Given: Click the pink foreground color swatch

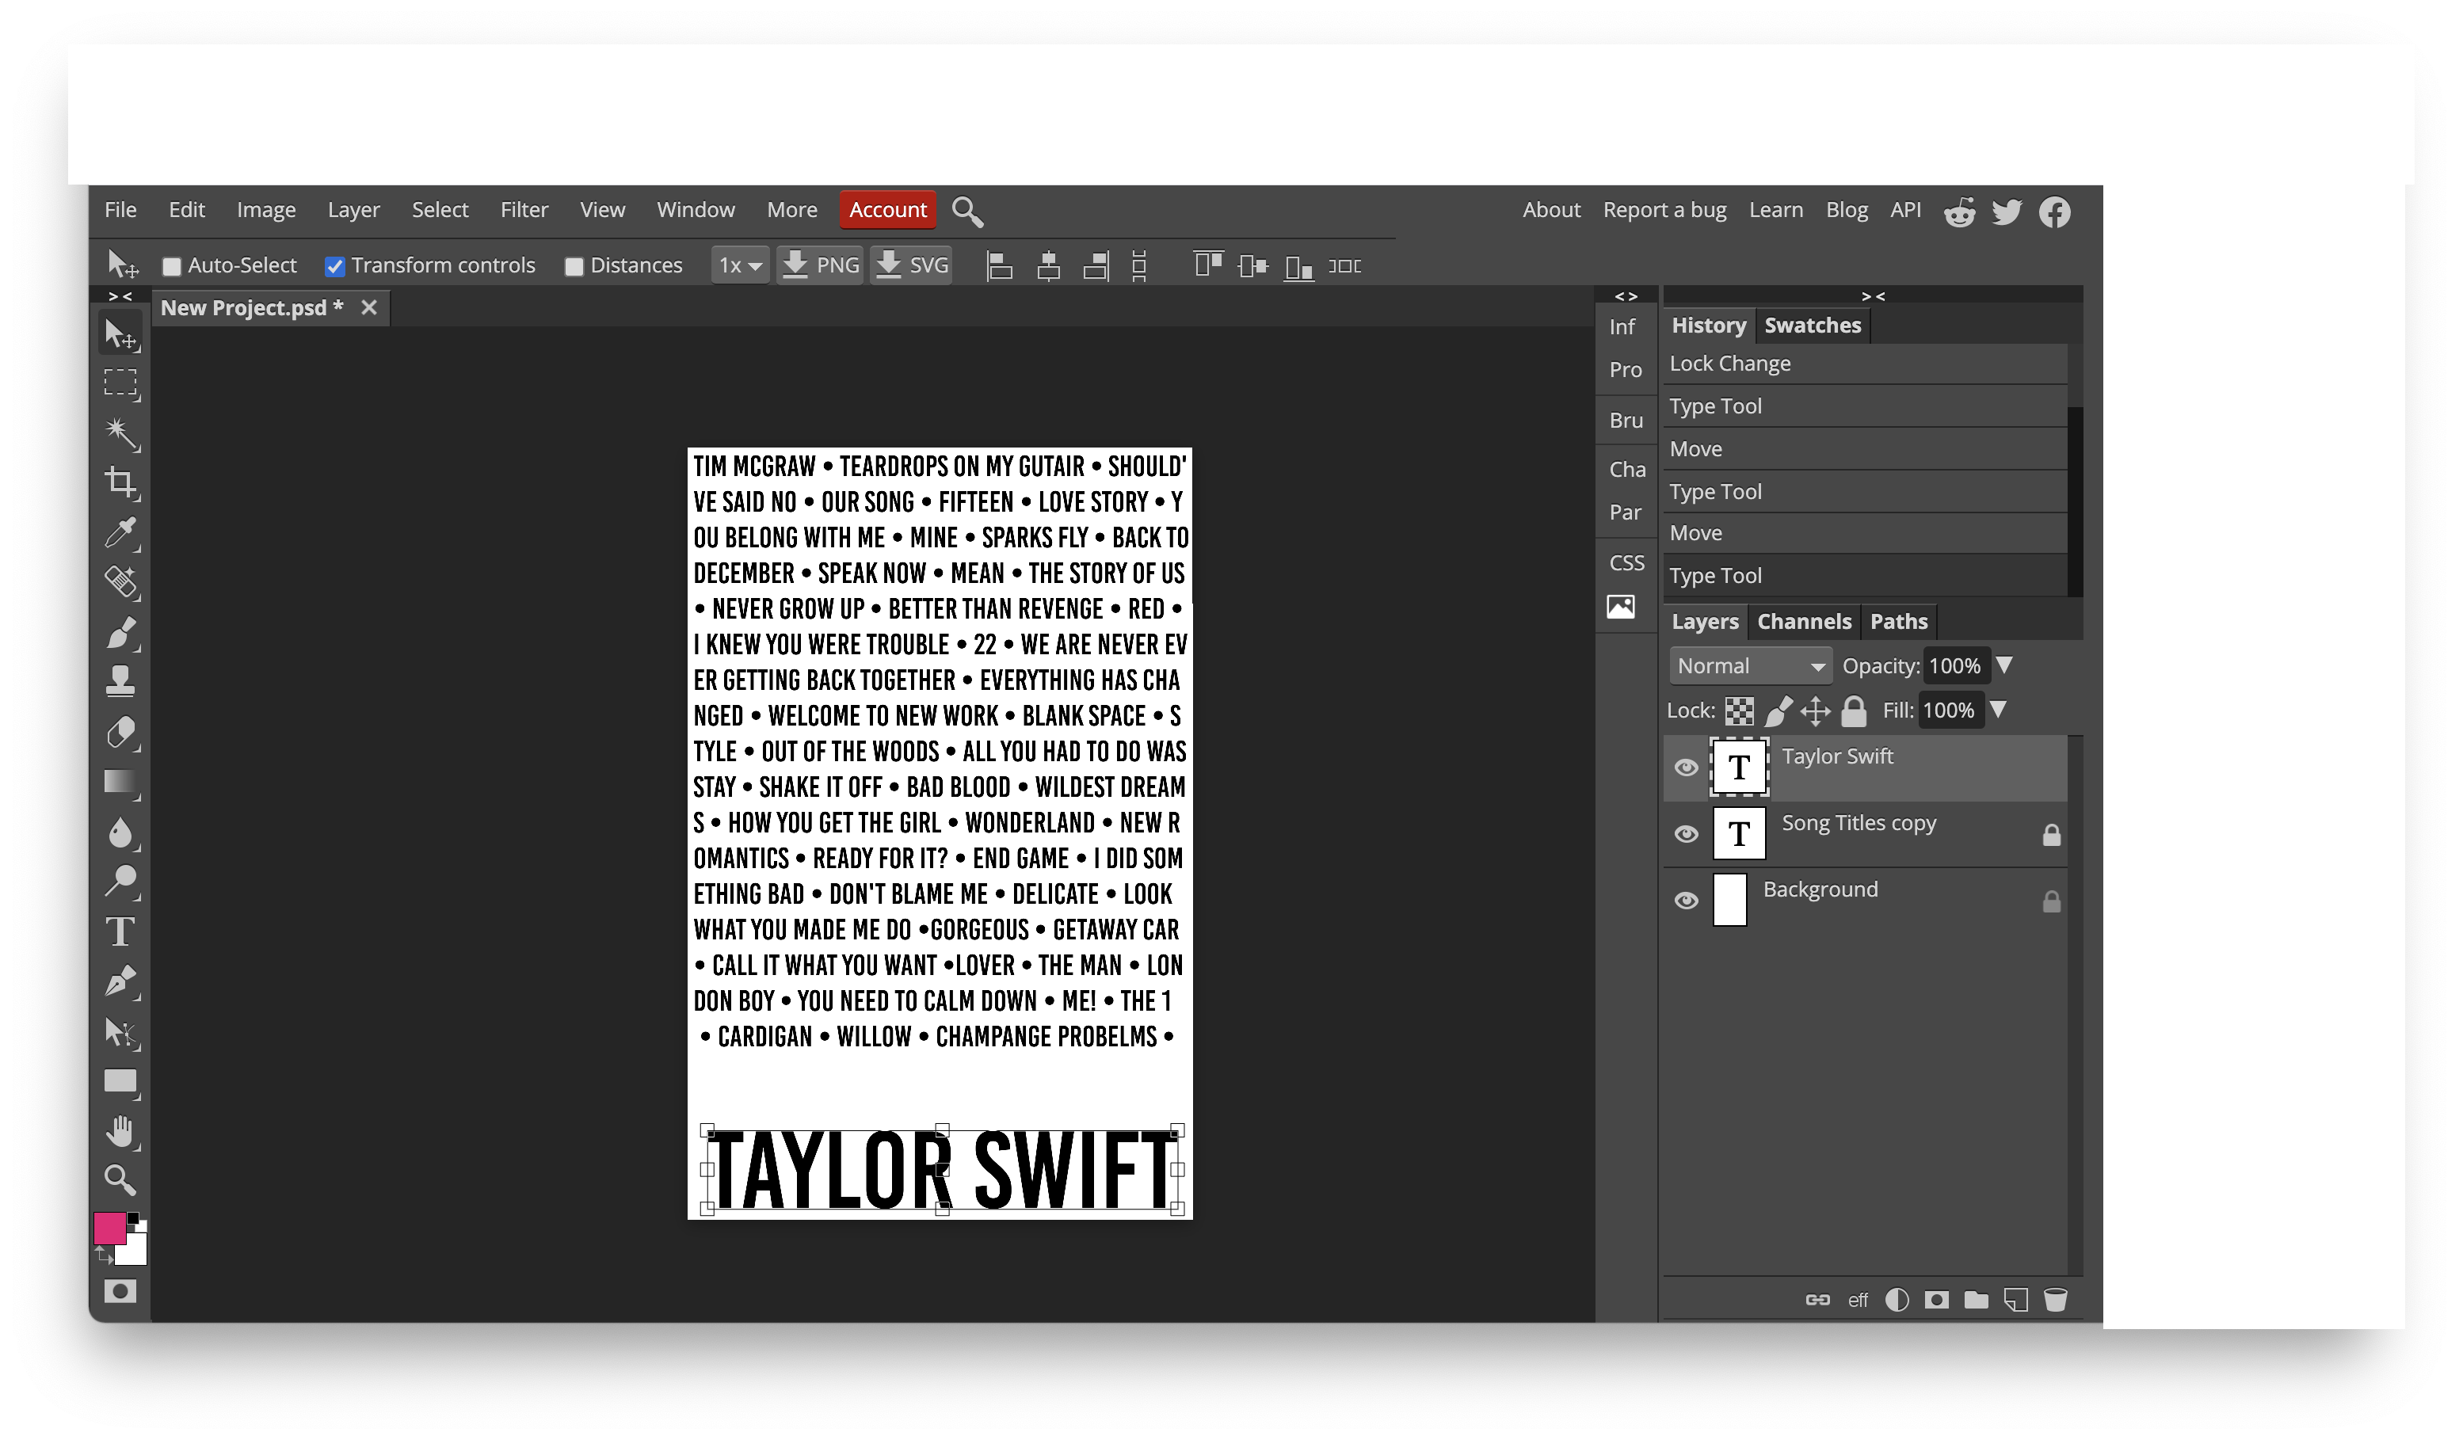Looking at the screenshot, I should tap(109, 1227).
